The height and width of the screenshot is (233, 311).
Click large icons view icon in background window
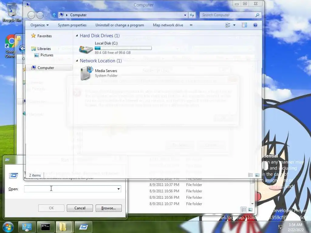click(250, 210)
